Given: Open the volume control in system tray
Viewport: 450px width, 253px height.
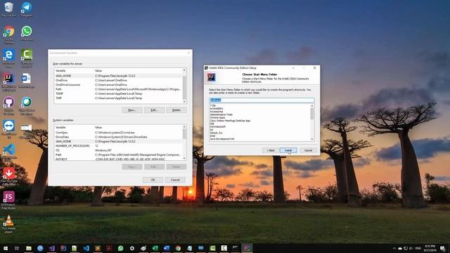Looking at the screenshot, I should 411,248.
